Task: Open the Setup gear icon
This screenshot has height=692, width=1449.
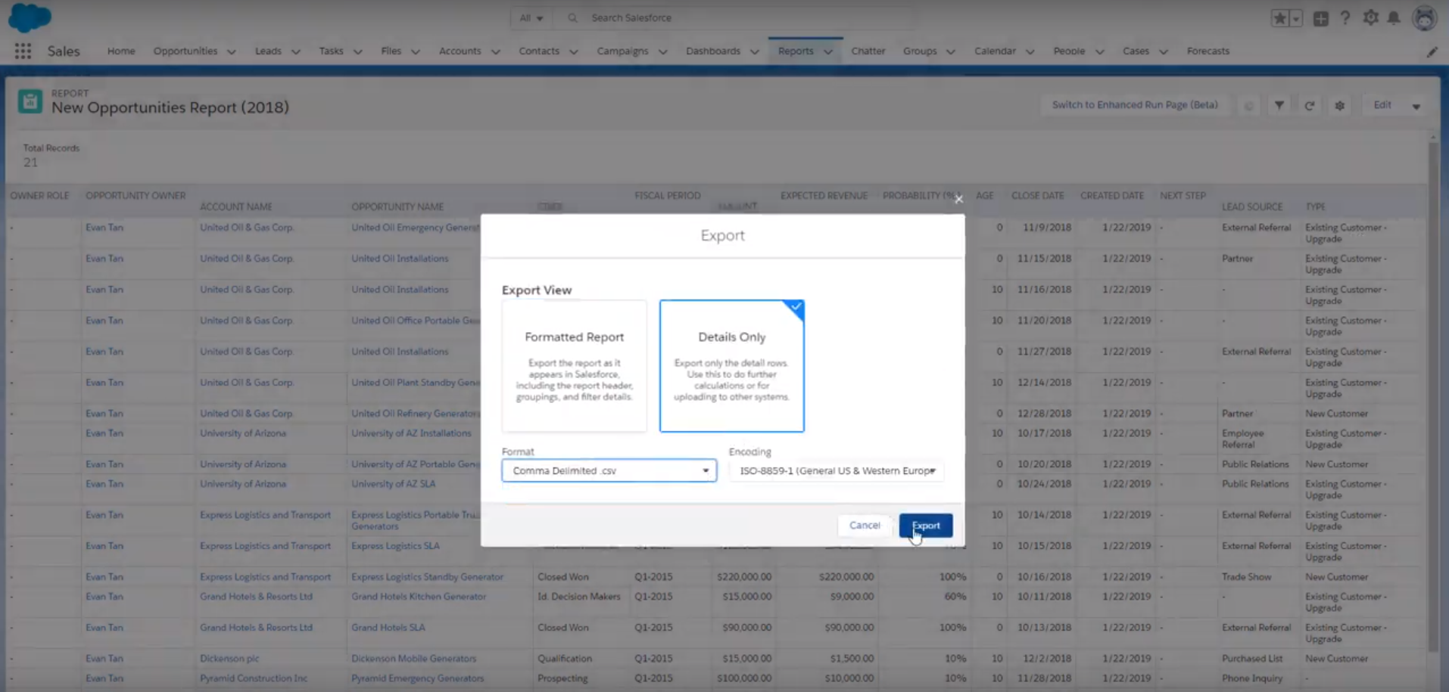Action: click(x=1371, y=17)
